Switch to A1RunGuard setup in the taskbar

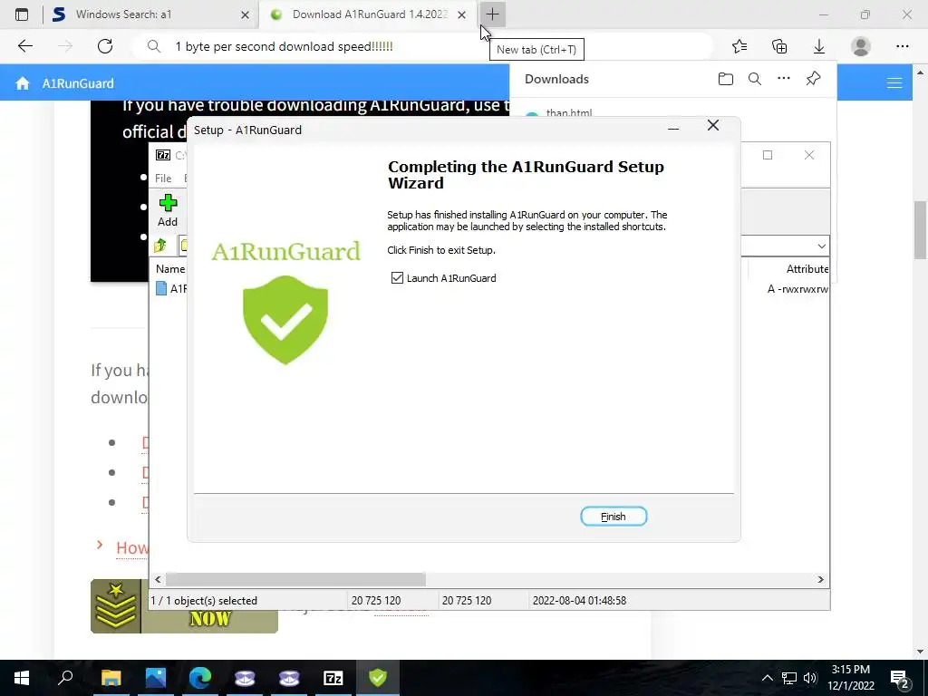378,678
